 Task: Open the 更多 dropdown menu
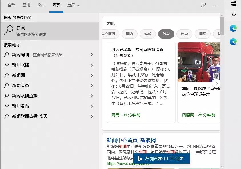[x=73, y=5]
